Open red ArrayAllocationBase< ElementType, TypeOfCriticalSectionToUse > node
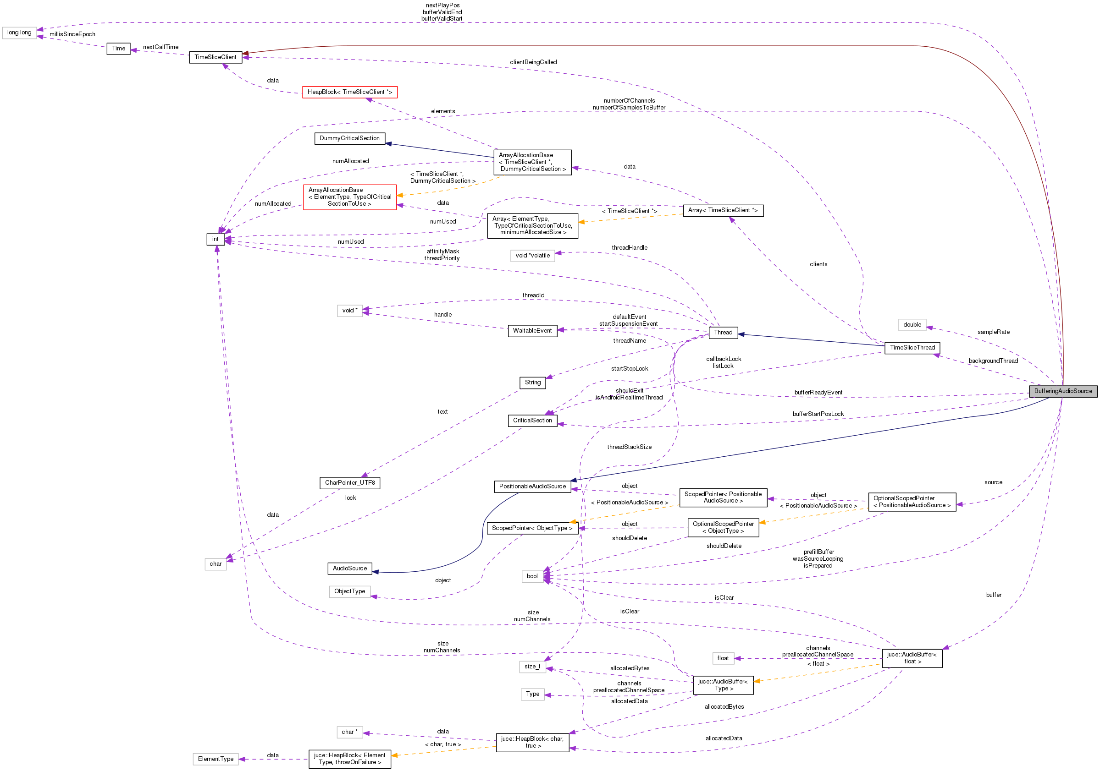 tap(350, 197)
